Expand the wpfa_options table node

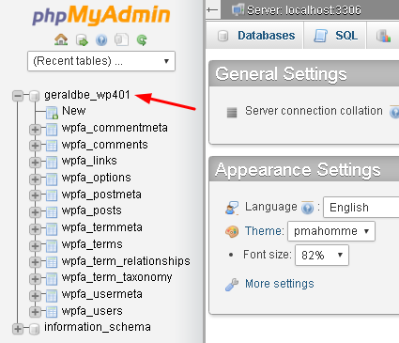[35, 179]
